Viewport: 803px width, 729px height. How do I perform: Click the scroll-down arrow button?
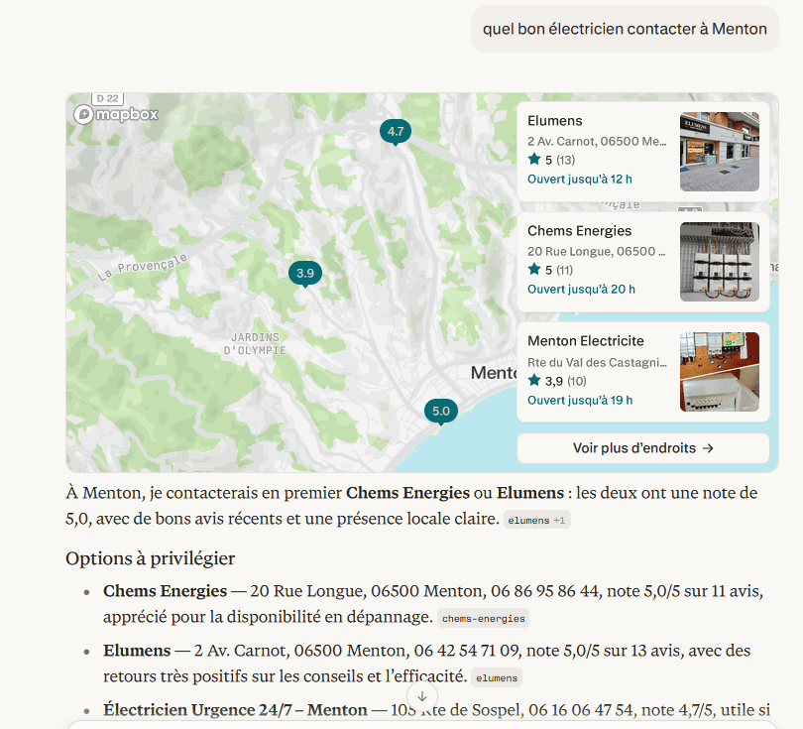point(422,696)
